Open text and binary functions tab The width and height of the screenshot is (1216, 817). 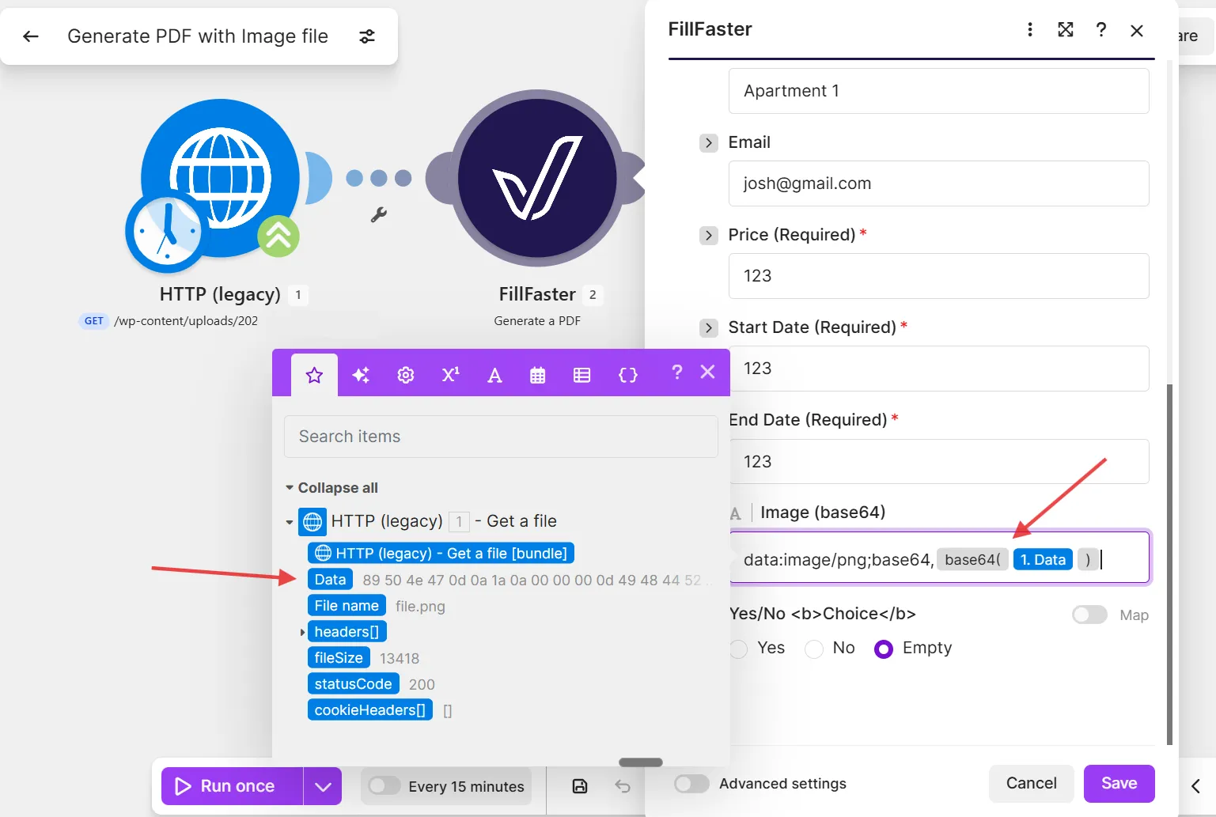tap(494, 375)
